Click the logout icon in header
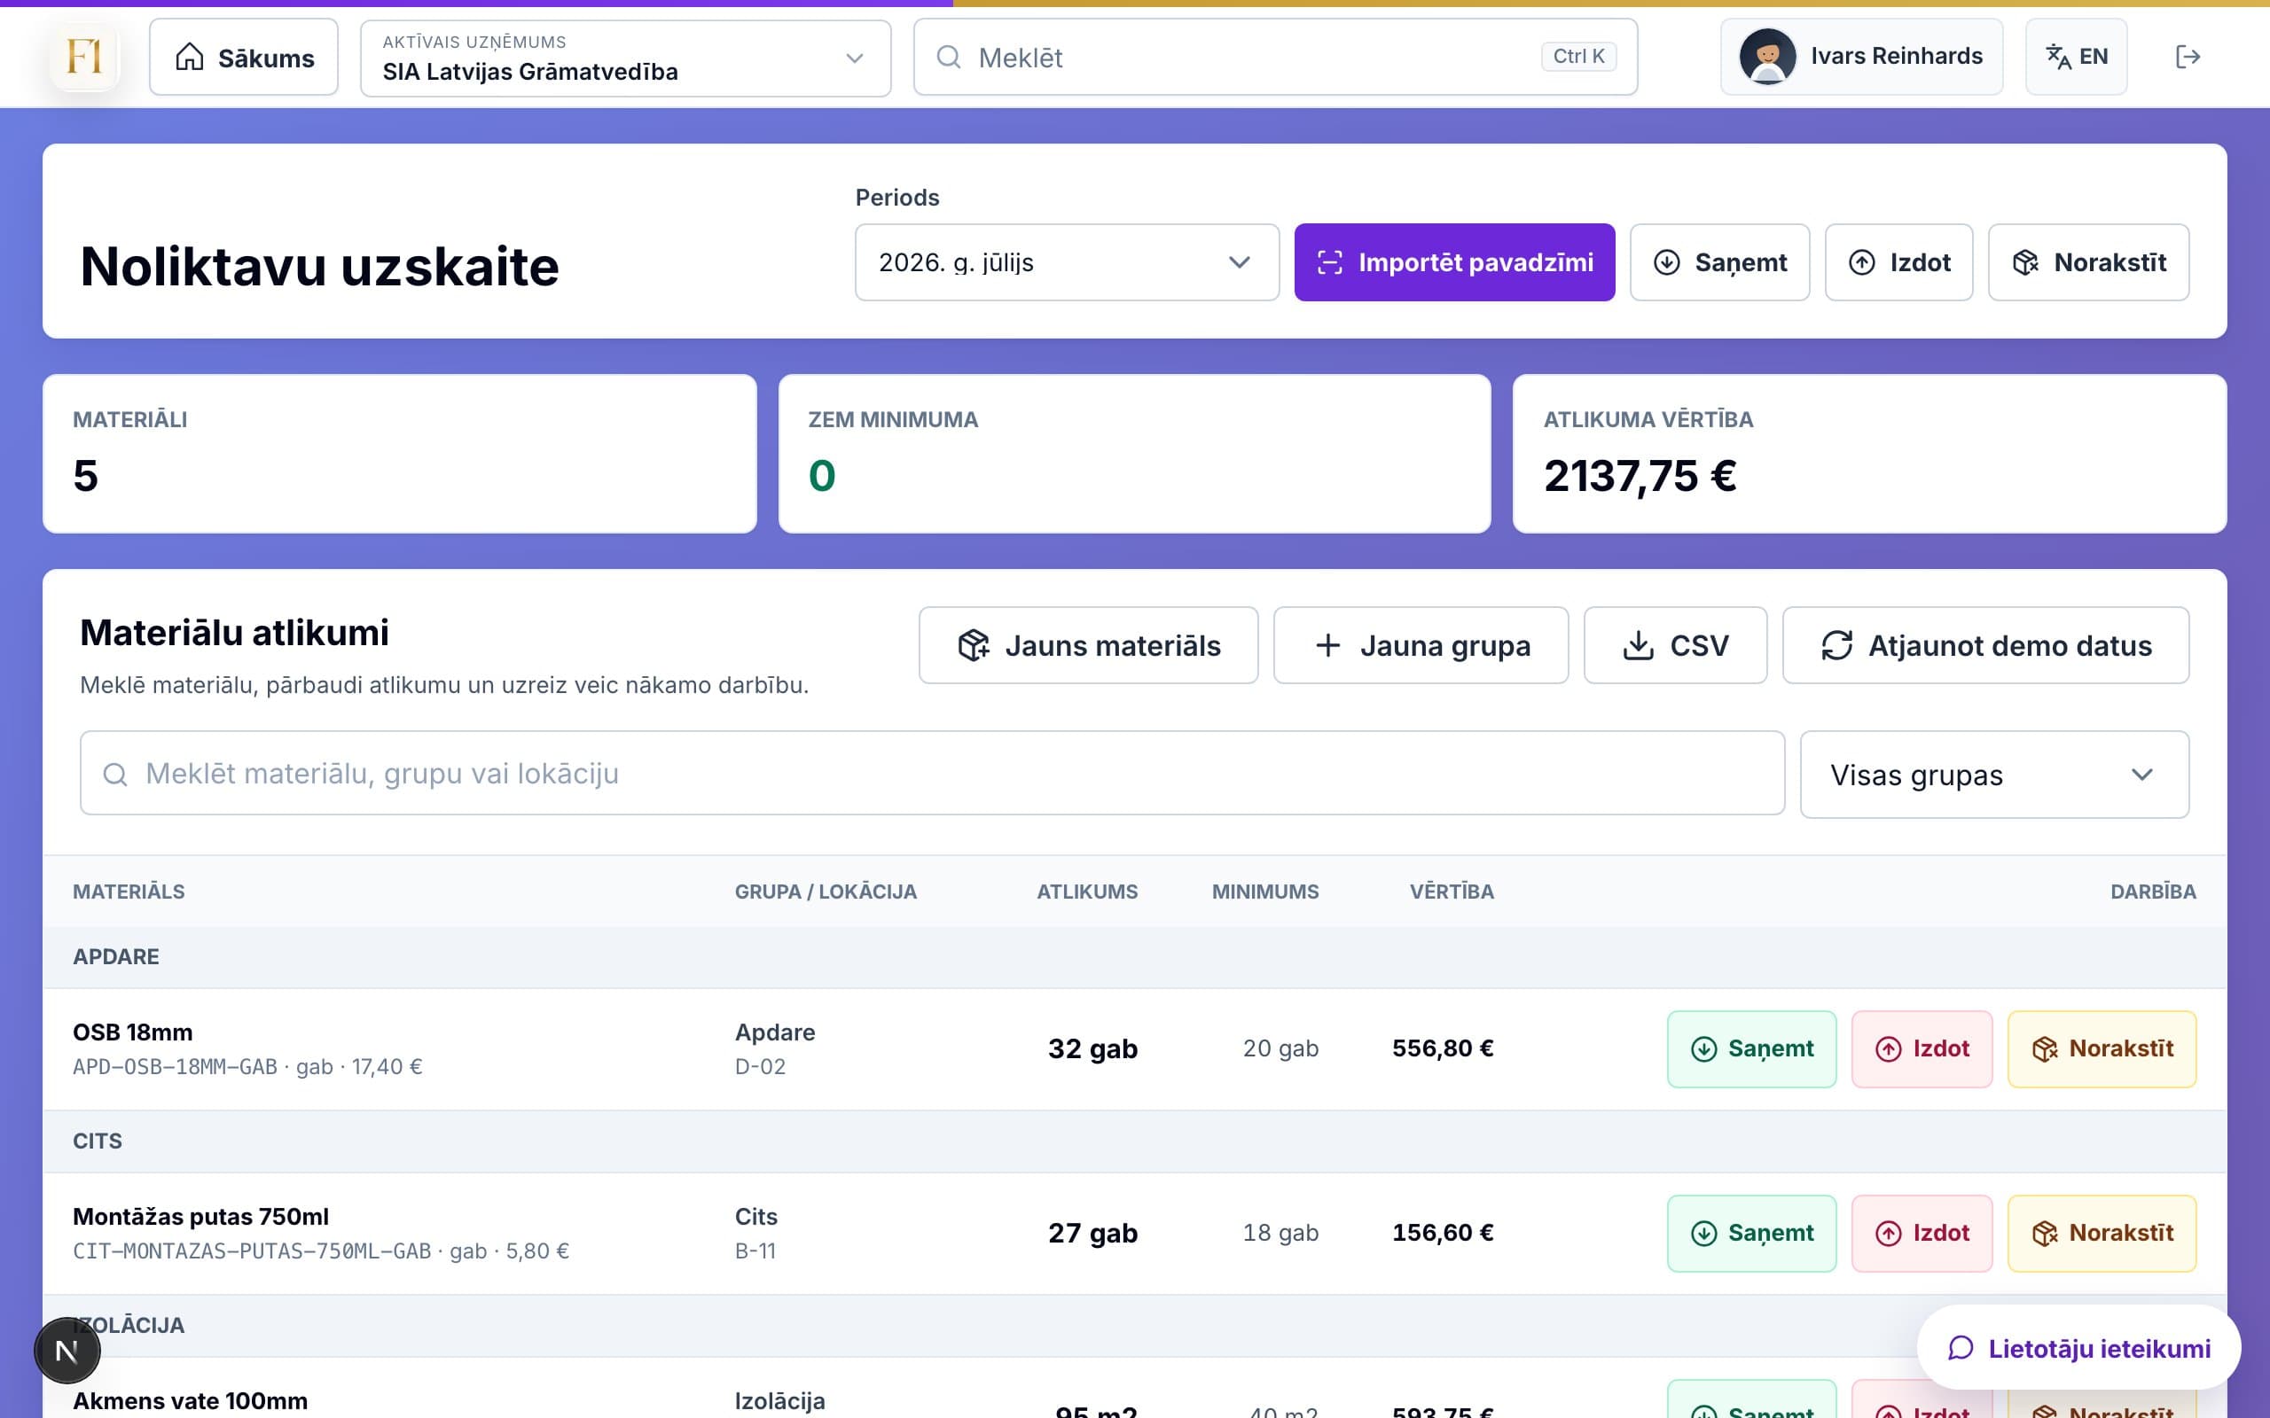2270x1418 pixels. point(2188,58)
